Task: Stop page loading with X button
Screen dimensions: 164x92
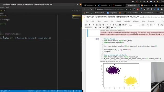Action: point(91,9)
